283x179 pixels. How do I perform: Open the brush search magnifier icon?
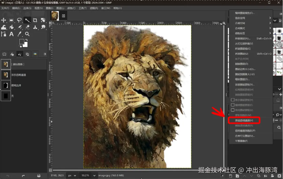pos(279,128)
